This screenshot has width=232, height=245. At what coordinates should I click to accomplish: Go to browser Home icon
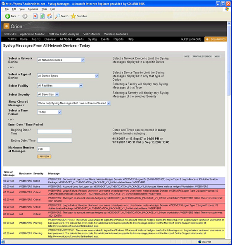(x=50, y=16)
